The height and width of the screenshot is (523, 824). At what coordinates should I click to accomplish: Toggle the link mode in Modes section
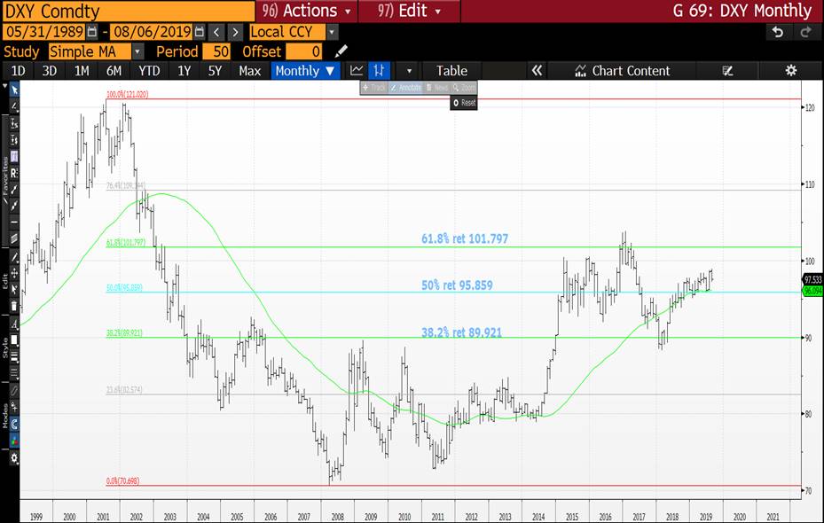14,391
